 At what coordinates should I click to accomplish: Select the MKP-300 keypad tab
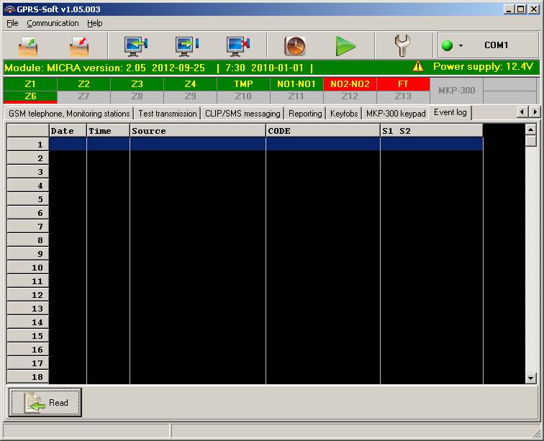click(396, 114)
